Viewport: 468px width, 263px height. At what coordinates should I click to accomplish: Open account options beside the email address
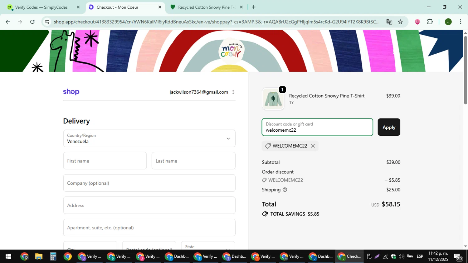pos(233,92)
